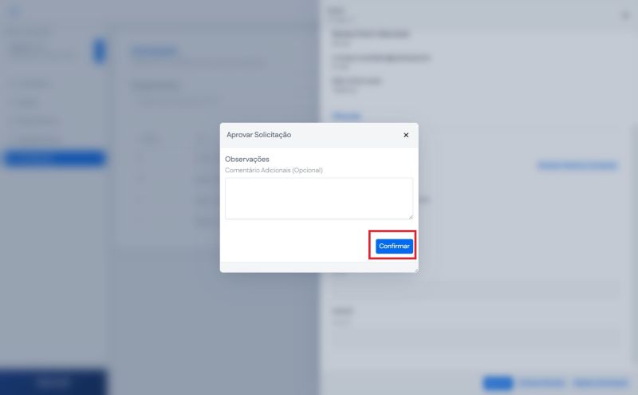Click the dark blue button at sidebar bottom
The height and width of the screenshot is (395, 638).
(53, 382)
